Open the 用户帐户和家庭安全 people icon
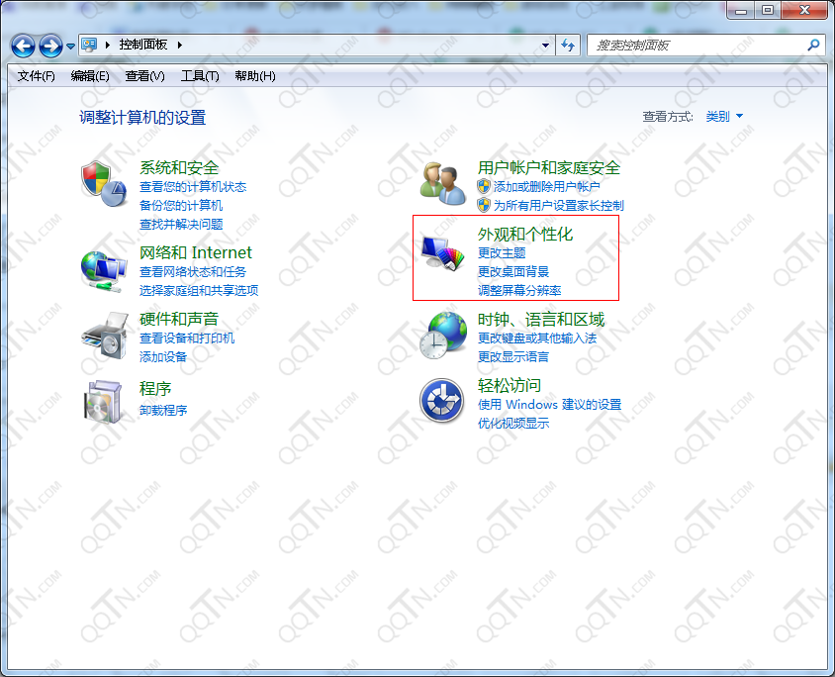The image size is (835, 677). [x=442, y=183]
